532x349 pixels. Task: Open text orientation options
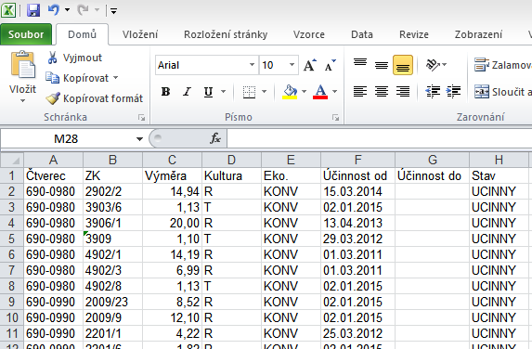click(435, 65)
